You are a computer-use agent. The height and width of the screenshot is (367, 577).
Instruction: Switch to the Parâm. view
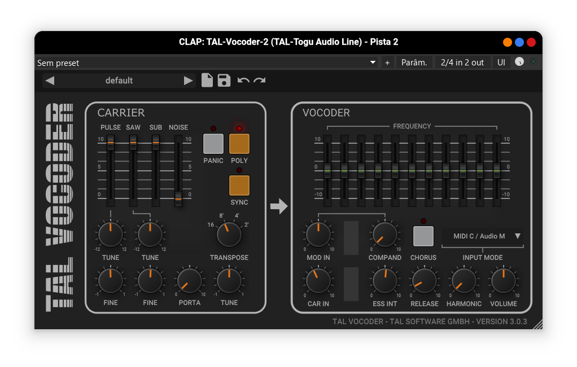(414, 62)
